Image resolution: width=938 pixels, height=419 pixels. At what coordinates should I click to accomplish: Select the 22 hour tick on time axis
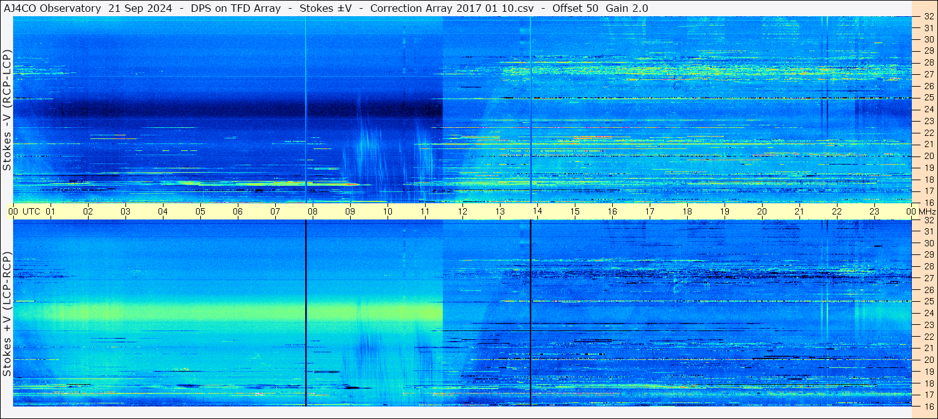[x=837, y=211]
